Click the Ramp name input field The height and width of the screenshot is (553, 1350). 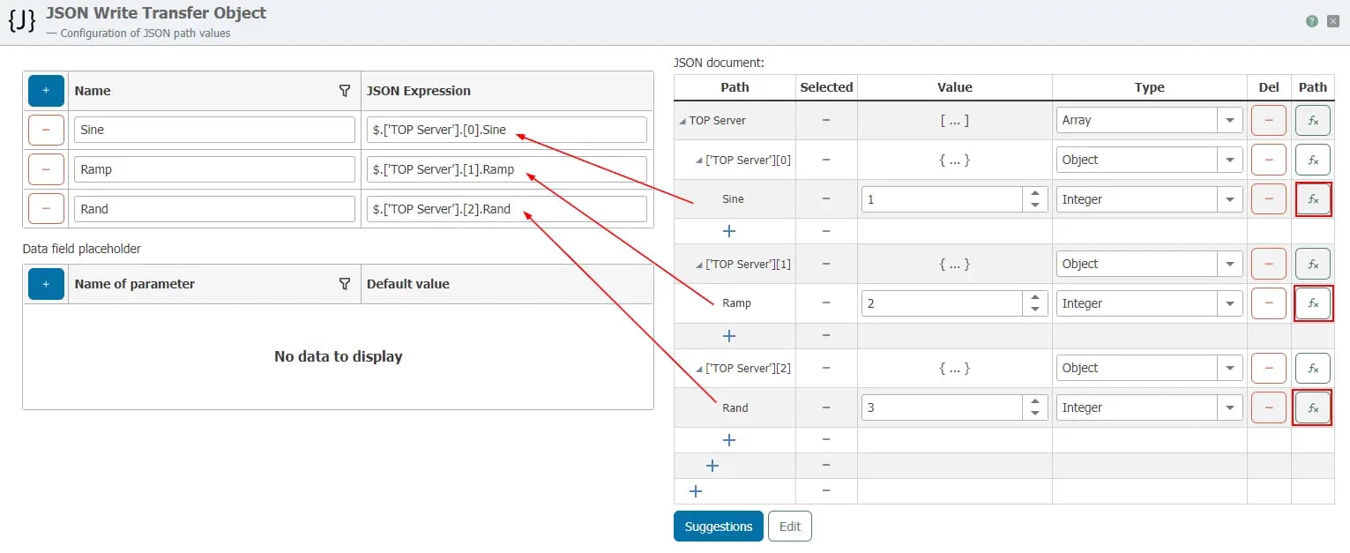[x=214, y=168]
